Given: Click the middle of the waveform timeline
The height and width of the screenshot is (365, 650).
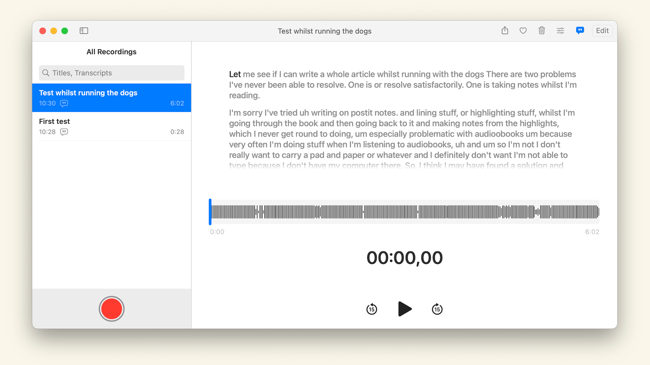Looking at the screenshot, I should coord(405,212).
